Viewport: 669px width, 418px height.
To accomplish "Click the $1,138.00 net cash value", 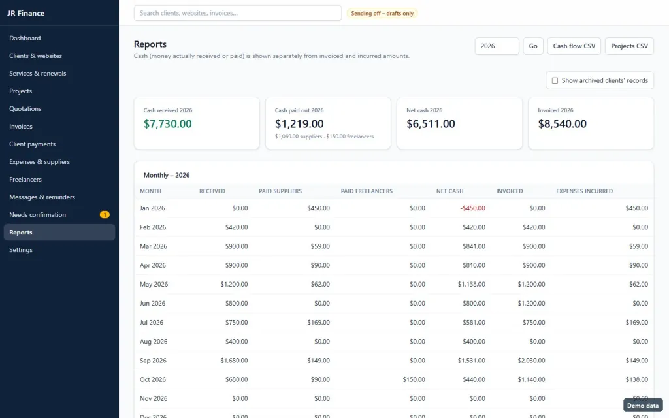I will tap(472, 285).
